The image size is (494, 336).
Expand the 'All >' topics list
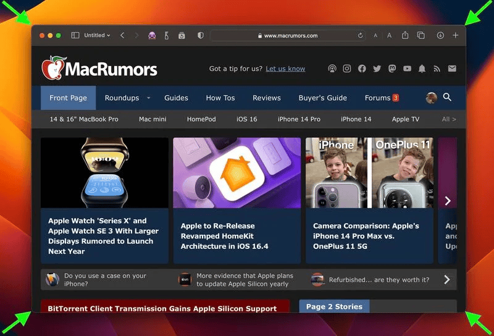(x=449, y=119)
